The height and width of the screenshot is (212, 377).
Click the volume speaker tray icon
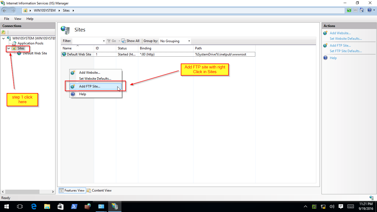[332, 206]
